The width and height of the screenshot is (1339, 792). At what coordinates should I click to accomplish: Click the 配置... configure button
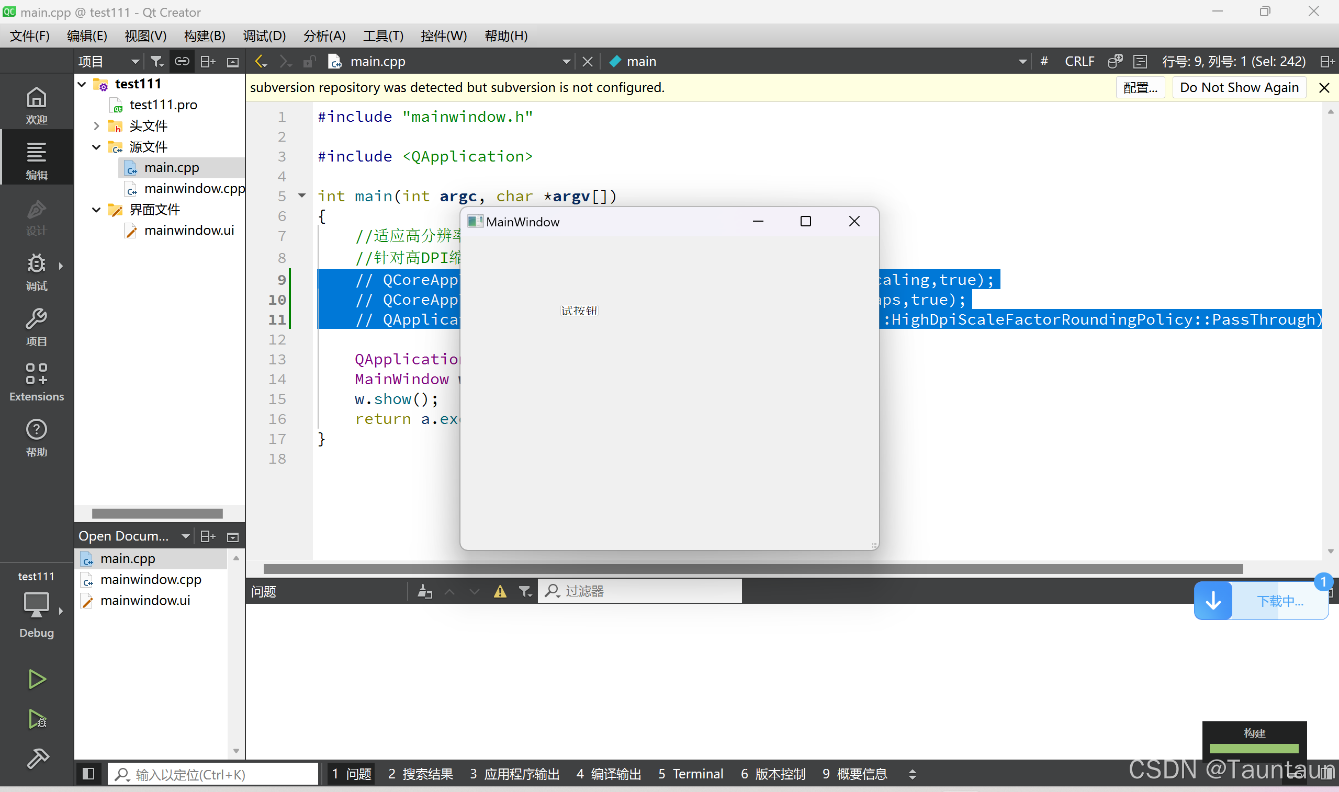coord(1140,87)
